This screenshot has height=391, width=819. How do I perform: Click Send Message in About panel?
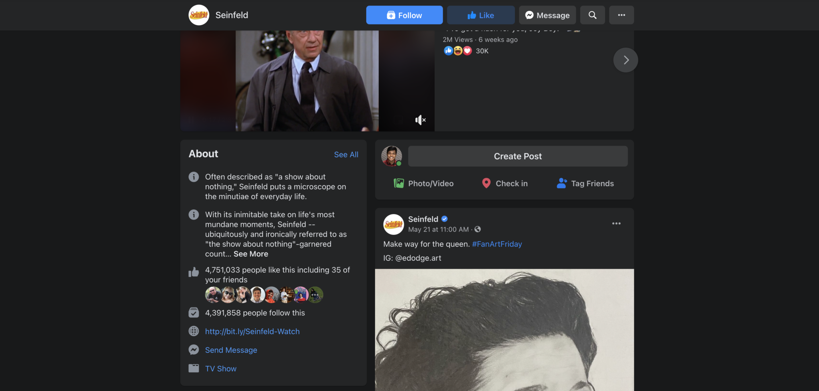point(231,350)
